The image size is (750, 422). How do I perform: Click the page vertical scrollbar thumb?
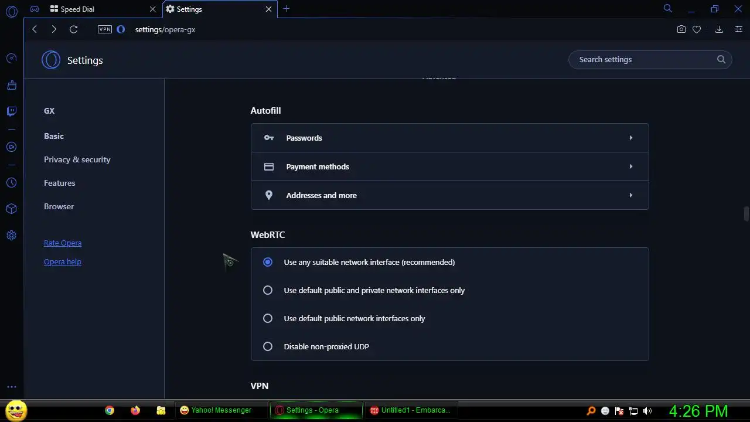[746, 213]
